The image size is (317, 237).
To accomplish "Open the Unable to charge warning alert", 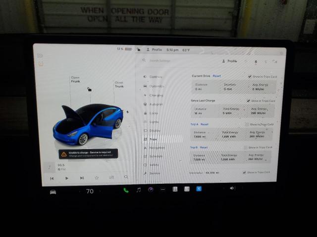I will [88, 154].
